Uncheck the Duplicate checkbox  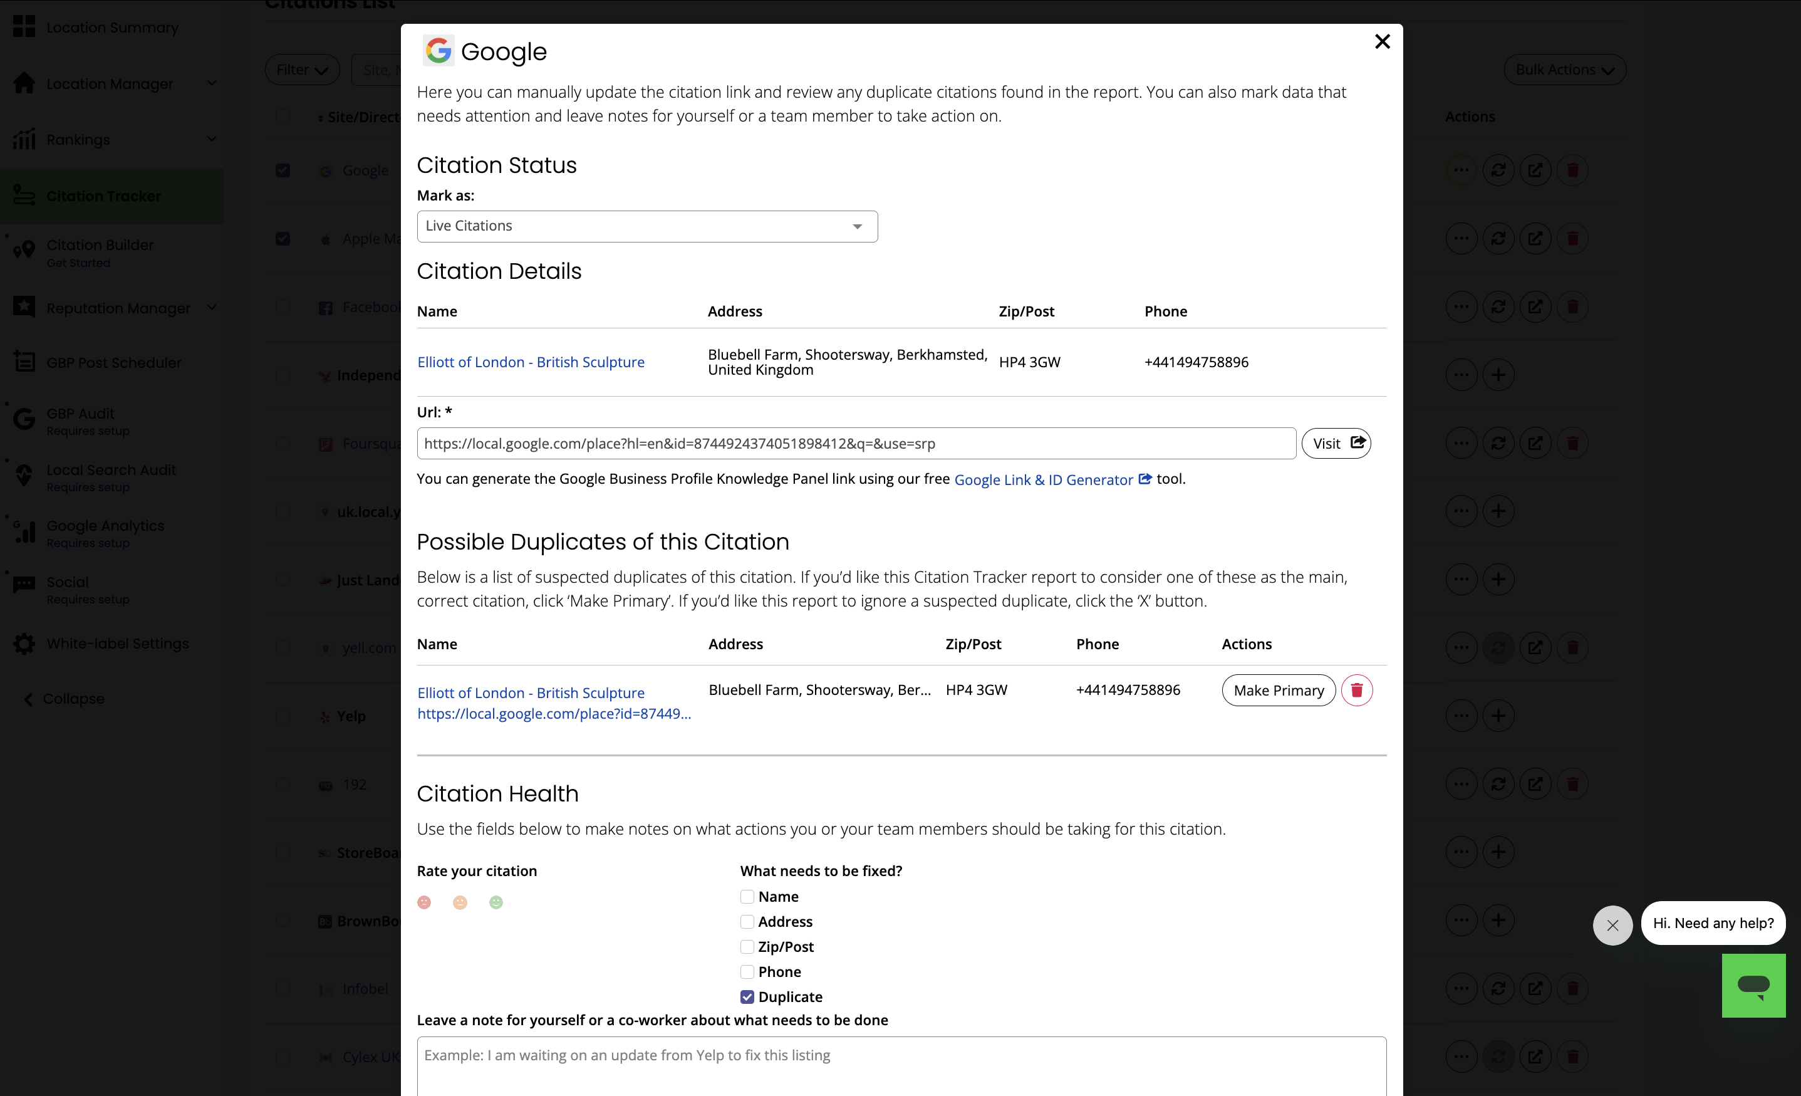747,996
